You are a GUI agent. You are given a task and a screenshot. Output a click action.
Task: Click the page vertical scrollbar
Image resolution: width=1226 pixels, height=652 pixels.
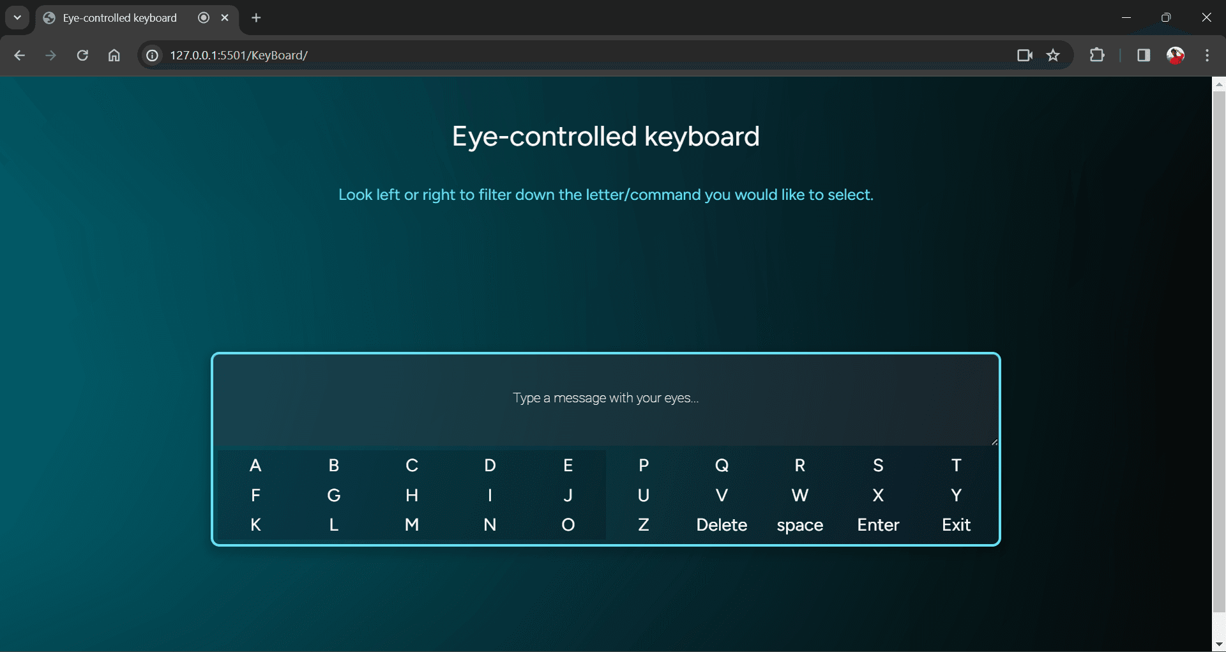[x=1219, y=351]
